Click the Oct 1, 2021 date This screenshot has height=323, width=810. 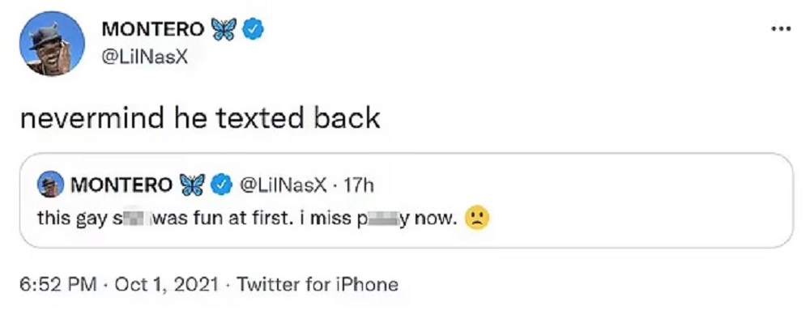pos(166,284)
